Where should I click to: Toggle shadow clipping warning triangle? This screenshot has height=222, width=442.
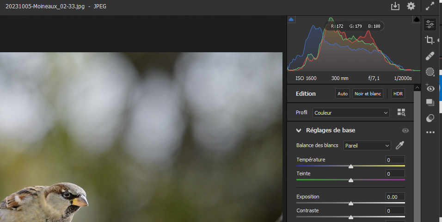pyautogui.click(x=291, y=19)
